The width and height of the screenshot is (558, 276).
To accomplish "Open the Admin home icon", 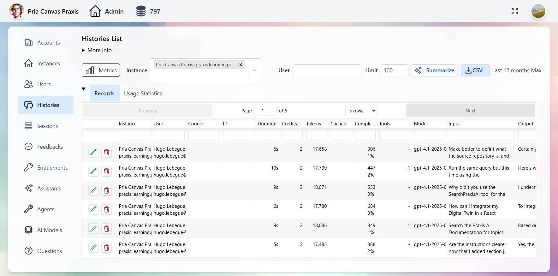I will click(95, 11).
